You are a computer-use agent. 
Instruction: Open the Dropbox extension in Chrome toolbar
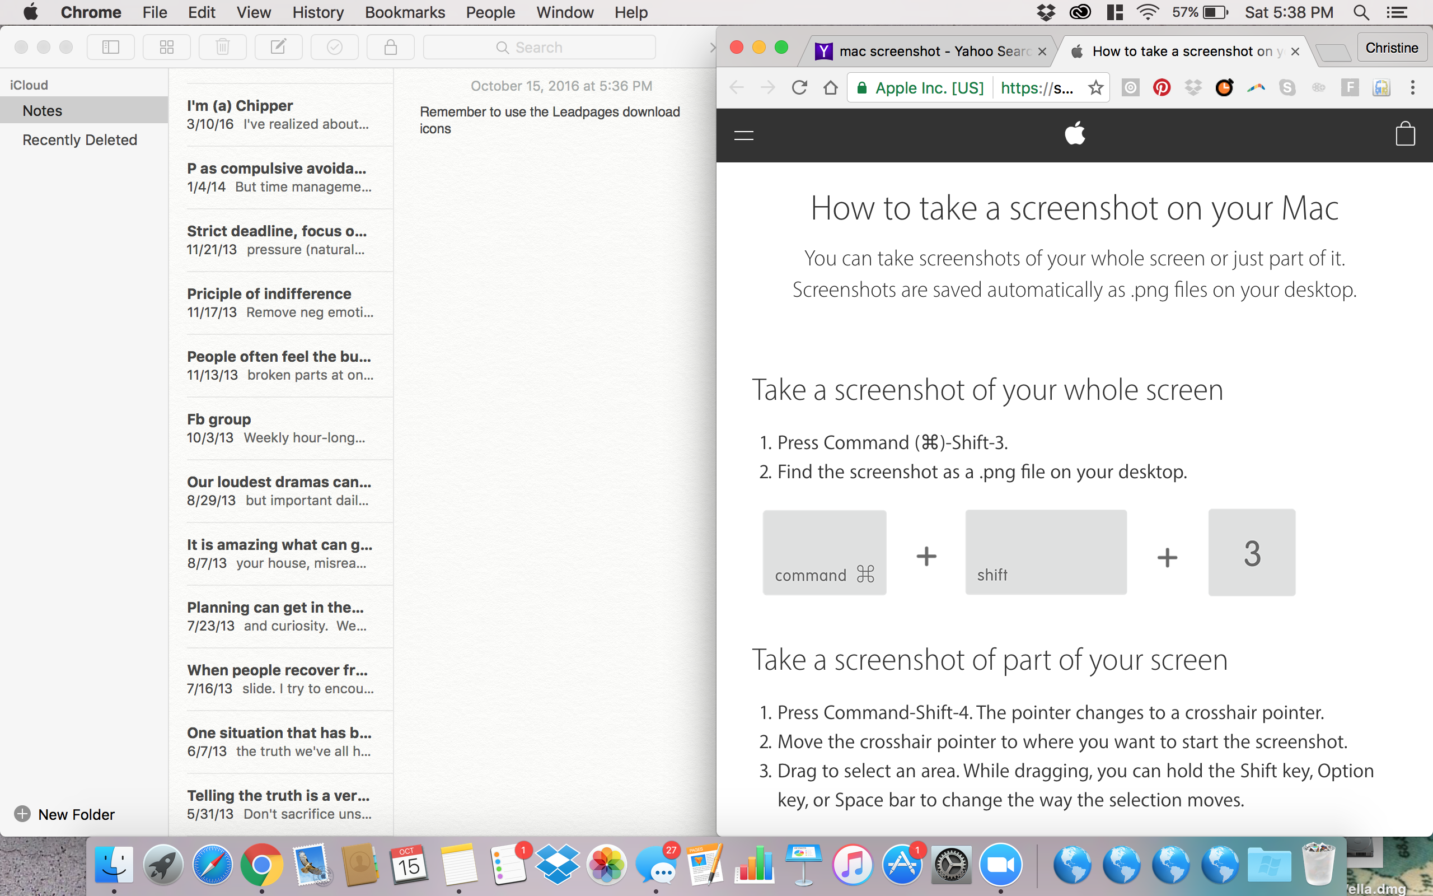pos(1193,88)
